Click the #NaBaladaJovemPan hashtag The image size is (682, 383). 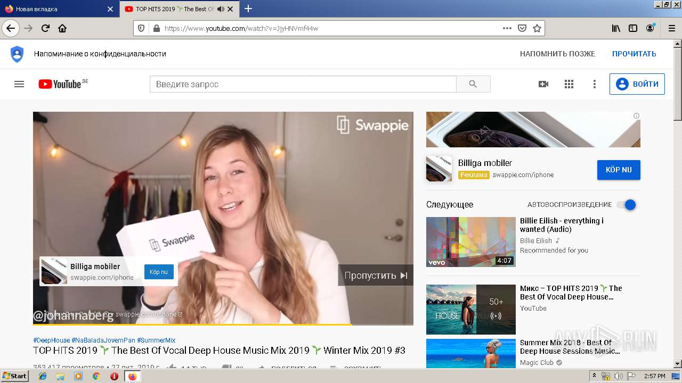click(x=103, y=340)
